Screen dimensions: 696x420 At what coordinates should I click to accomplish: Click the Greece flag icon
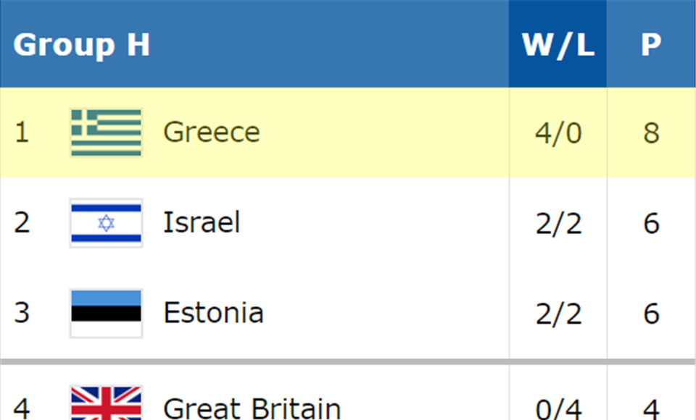pyautogui.click(x=106, y=133)
